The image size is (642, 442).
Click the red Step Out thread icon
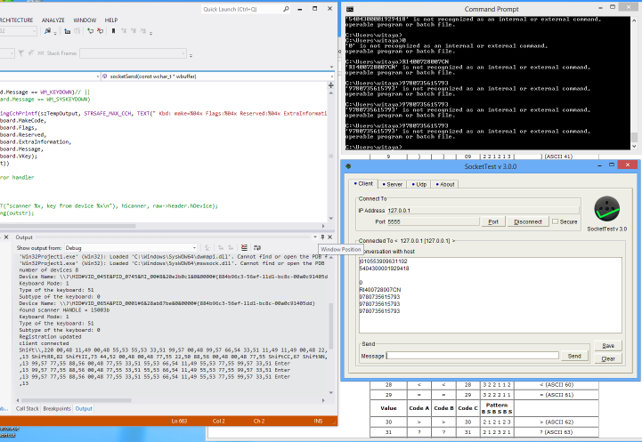point(100,31)
